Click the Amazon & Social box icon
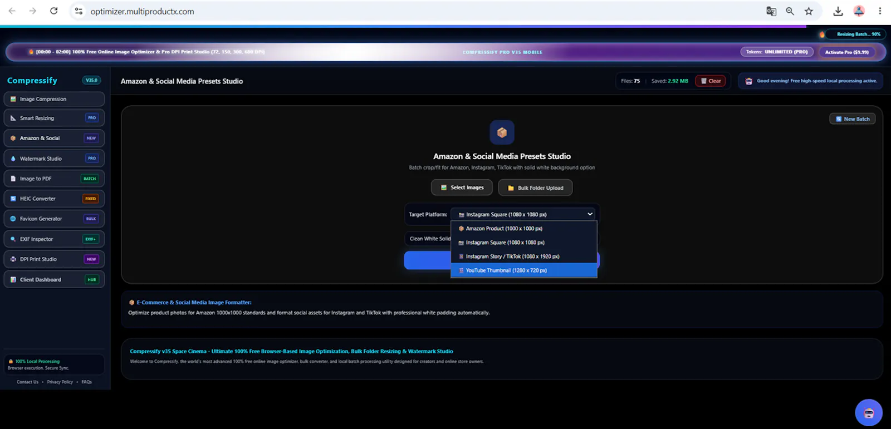891x429 pixels. click(x=13, y=138)
